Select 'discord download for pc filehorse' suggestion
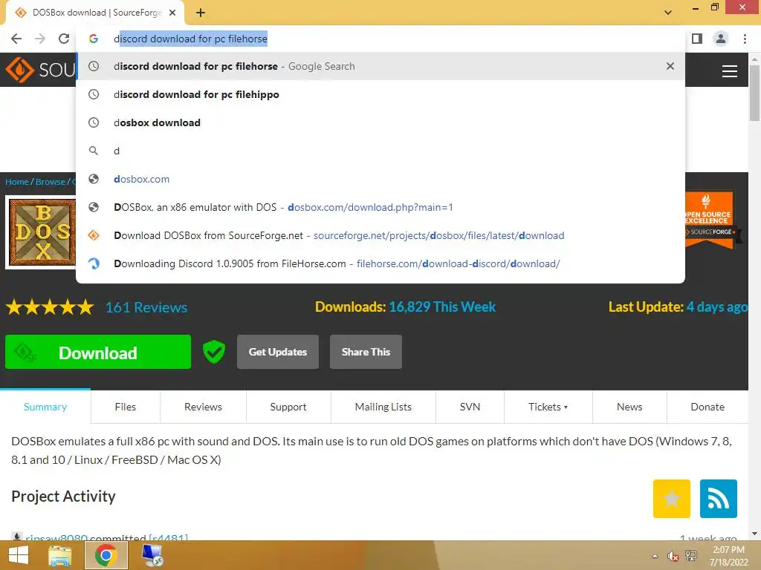The image size is (761, 570). [380, 66]
